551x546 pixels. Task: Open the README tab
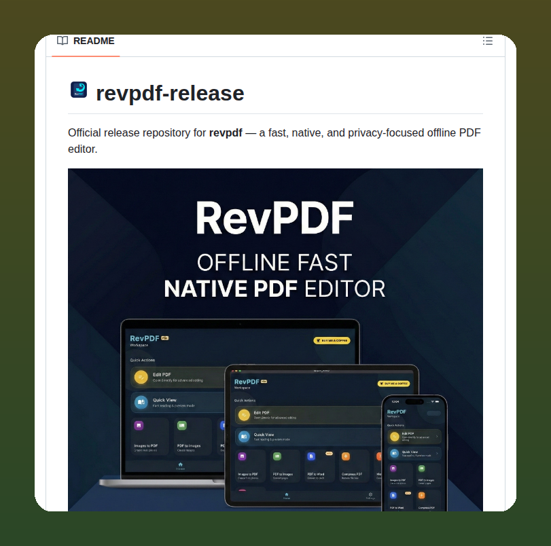click(x=86, y=41)
